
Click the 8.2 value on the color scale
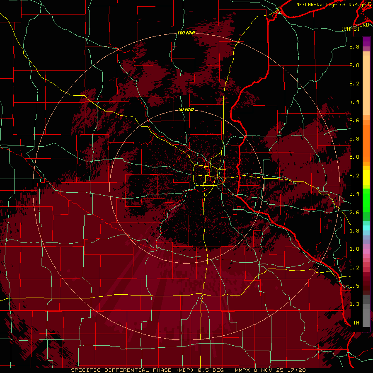[354, 83]
